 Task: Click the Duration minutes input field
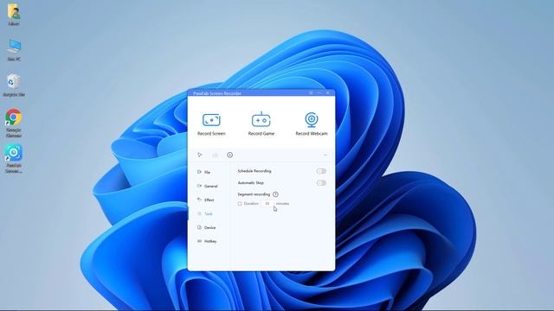pyautogui.click(x=267, y=204)
